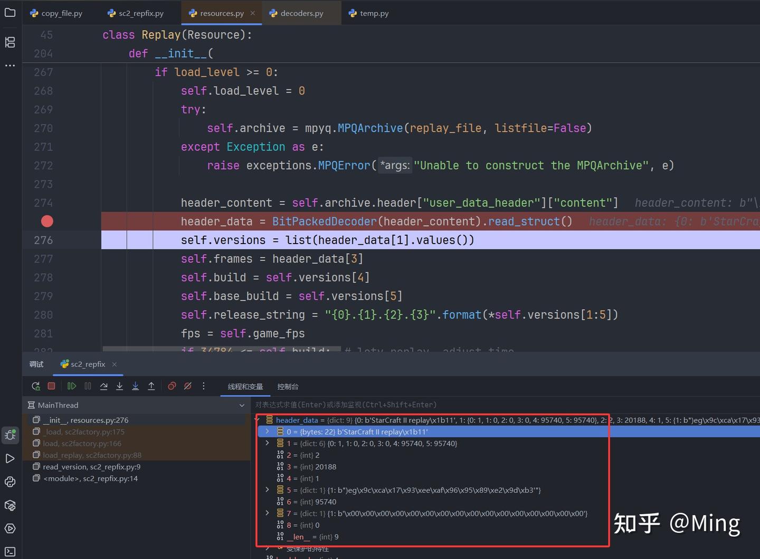The height and width of the screenshot is (559, 760).
Task: Open the decoders.py editor tab
Action: 296,13
